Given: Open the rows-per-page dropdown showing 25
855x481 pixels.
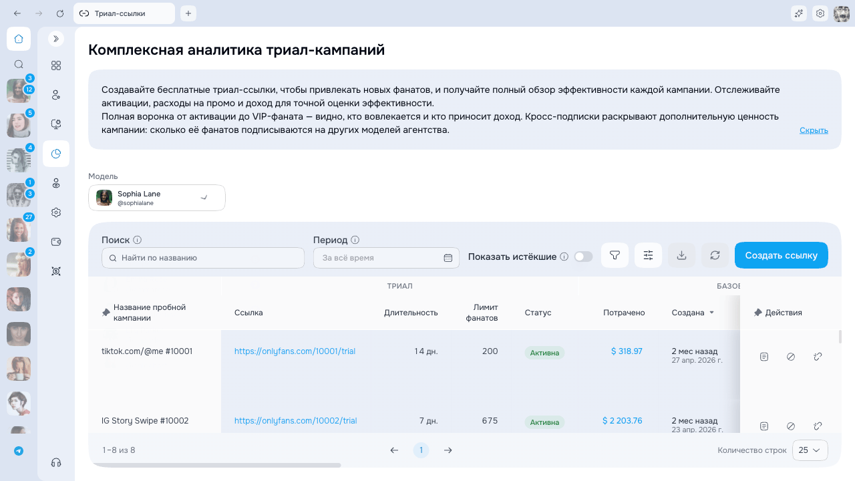Looking at the screenshot, I should point(810,450).
